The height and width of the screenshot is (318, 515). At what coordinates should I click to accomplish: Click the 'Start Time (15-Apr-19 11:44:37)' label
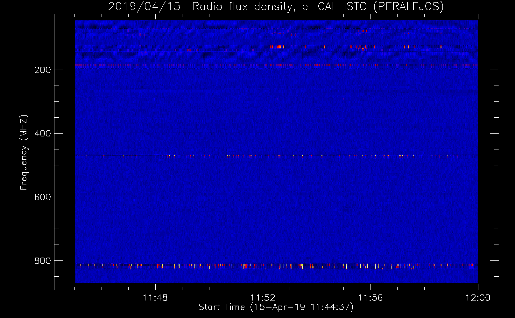(276, 307)
